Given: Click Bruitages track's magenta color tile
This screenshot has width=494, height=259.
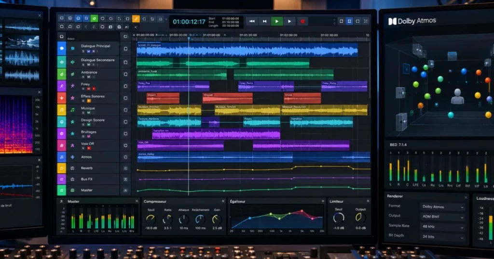Looking at the screenshot, I should point(62,133).
